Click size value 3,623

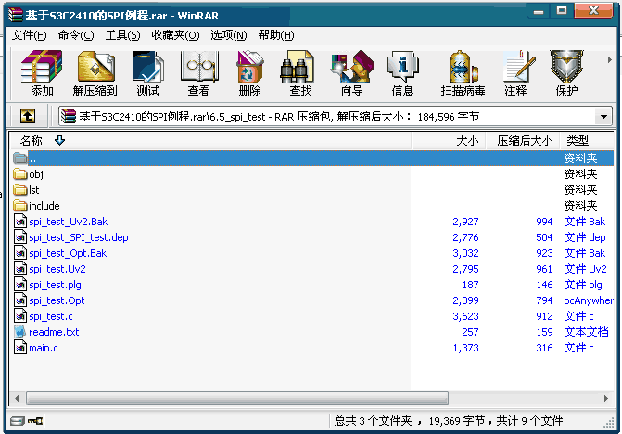465,316
